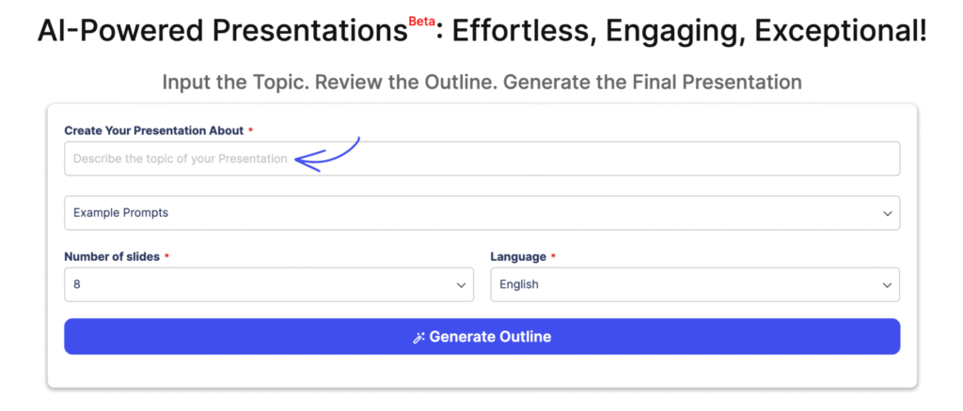Click the AI-Powered Presentations heading
This screenshot has width=963, height=411.
224,32
